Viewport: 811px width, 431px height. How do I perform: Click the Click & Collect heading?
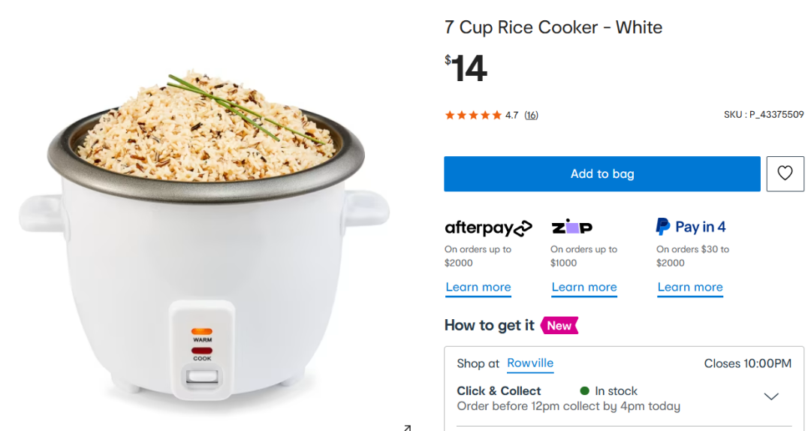click(499, 390)
